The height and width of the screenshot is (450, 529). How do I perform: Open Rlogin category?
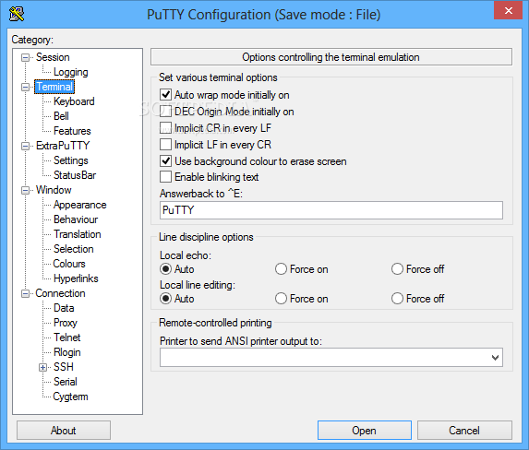pos(67,352)
